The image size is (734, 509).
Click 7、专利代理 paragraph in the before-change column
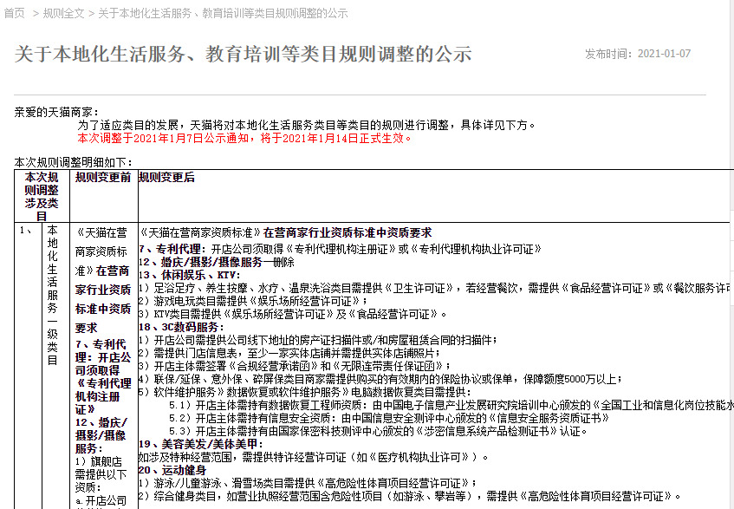pyautogui.click(x=103, y=377)
